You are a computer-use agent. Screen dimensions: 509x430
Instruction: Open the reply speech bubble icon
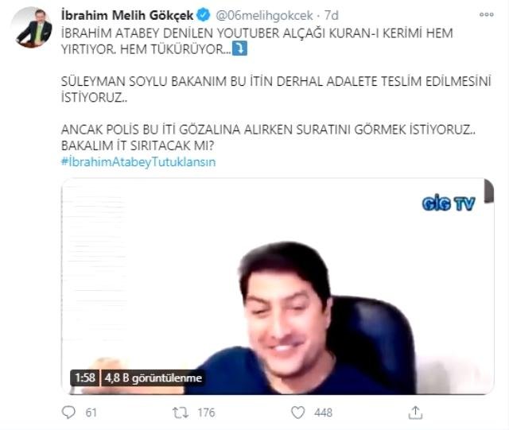click(68, 413)
